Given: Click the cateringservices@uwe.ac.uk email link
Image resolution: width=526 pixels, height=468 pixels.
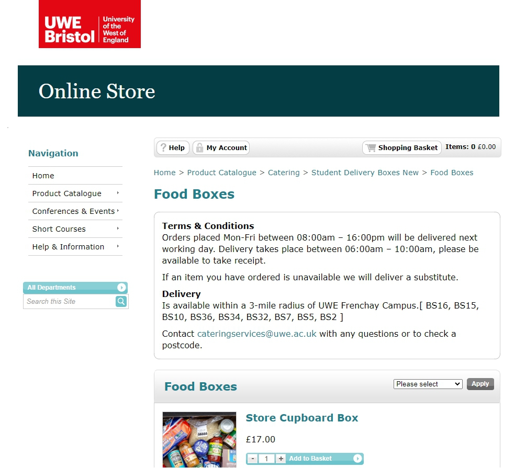Looking at the screenshot, I should [256, 334].
